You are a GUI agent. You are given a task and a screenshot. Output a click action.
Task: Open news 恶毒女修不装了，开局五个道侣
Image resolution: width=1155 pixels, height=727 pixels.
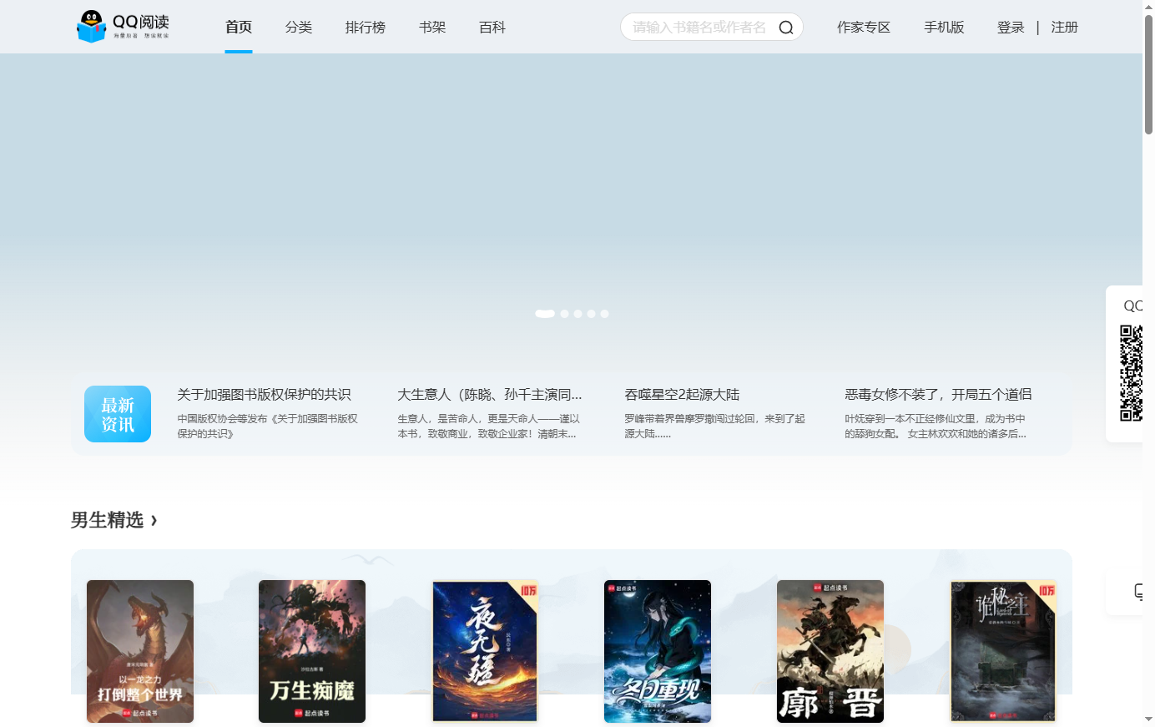coord(938,394)
